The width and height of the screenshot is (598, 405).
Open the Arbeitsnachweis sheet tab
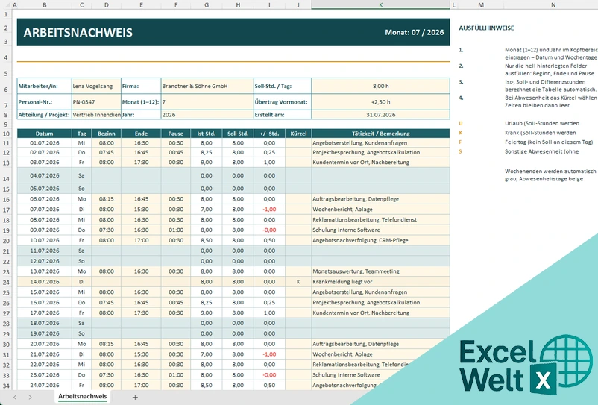(82, 397)
